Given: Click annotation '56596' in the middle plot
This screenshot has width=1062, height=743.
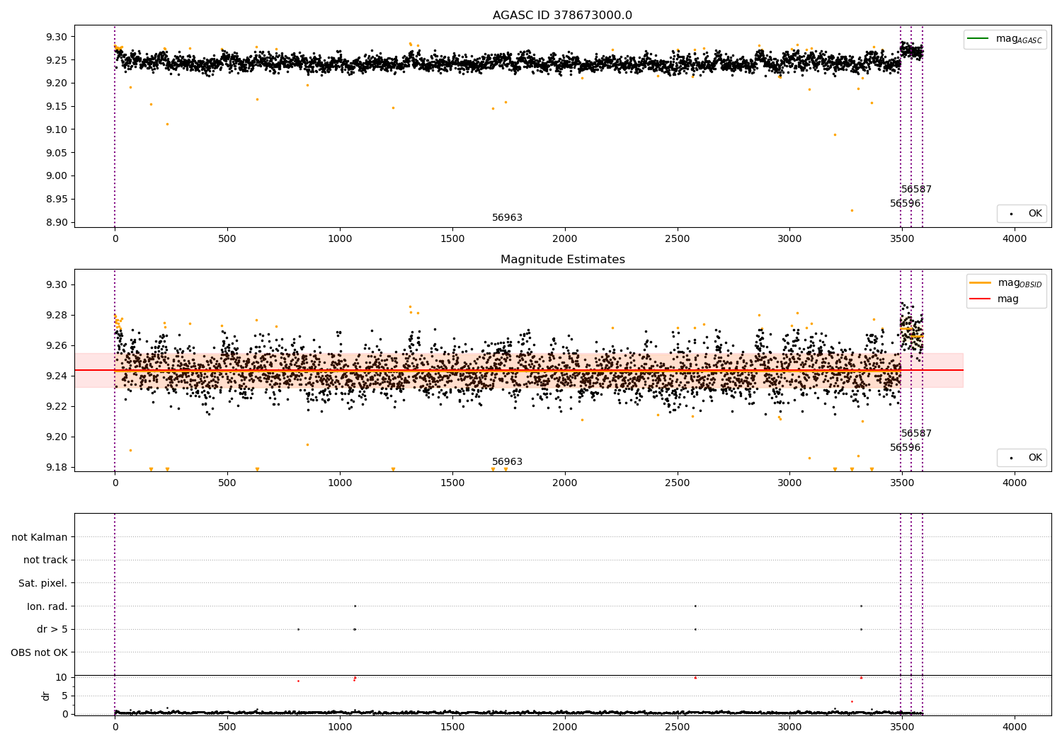Looking at the screenshot, I should coord(906,448).
